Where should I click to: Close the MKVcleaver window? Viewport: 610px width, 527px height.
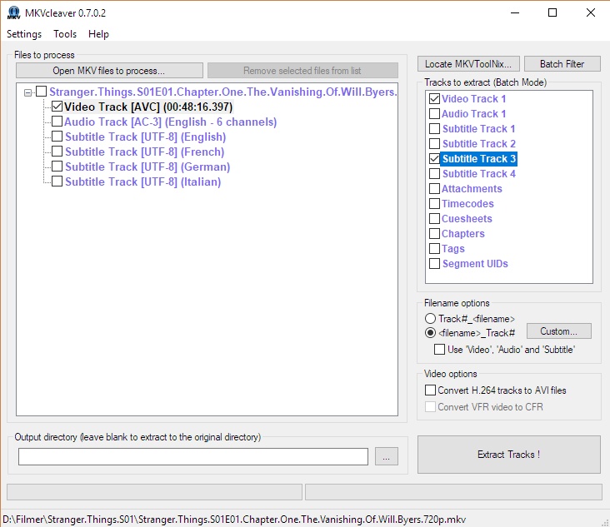pos(591,12)
